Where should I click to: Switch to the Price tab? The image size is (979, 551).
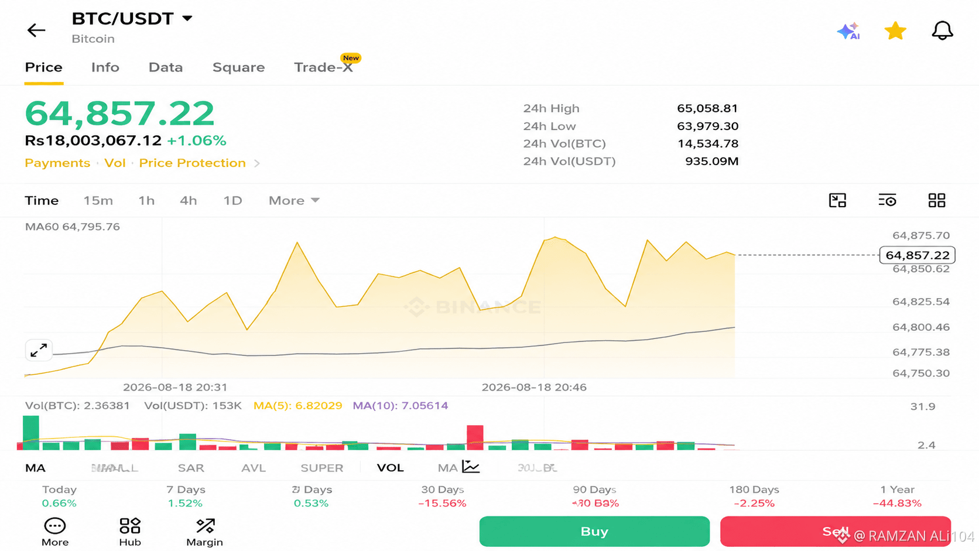coord(43,67)
